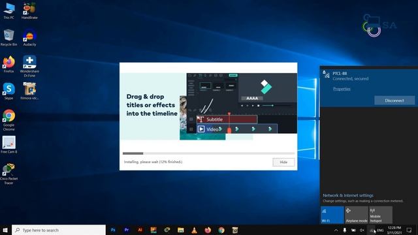Click the installation progress bar

point(209,153)
